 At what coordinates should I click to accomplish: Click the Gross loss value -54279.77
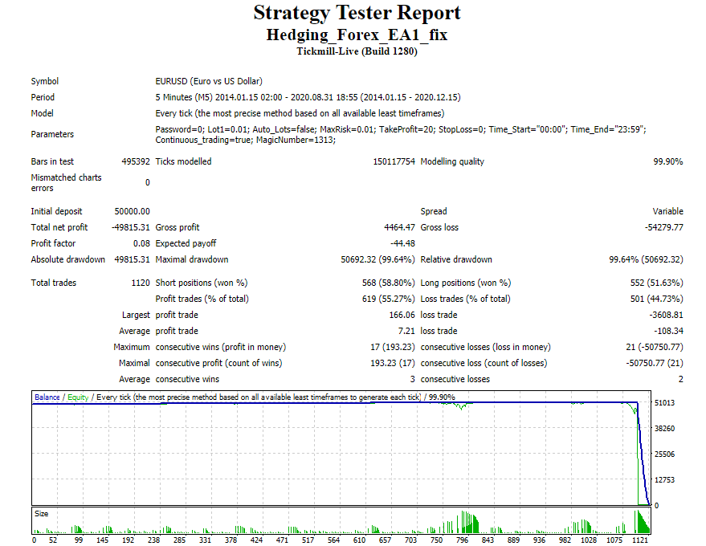pyautogui.click(x=663, y=227)
